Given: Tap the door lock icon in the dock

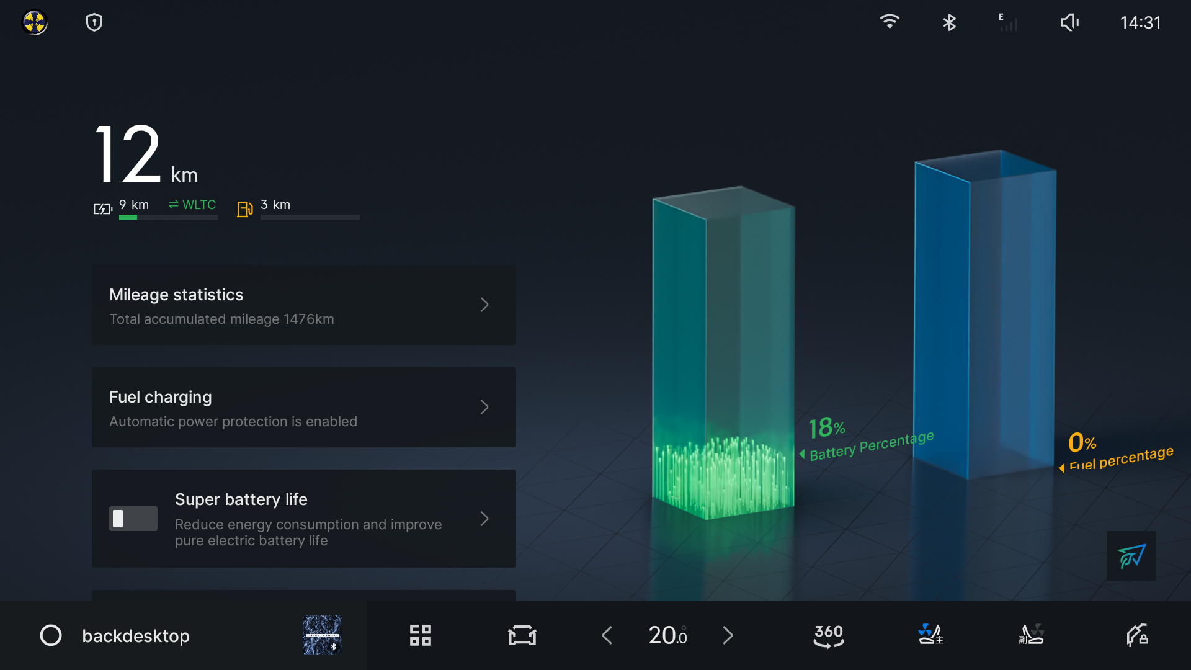Looking at the screenshot, I should [x=1136, y=635].
